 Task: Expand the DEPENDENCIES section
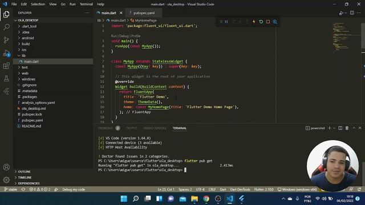click(x=29, y=183)
